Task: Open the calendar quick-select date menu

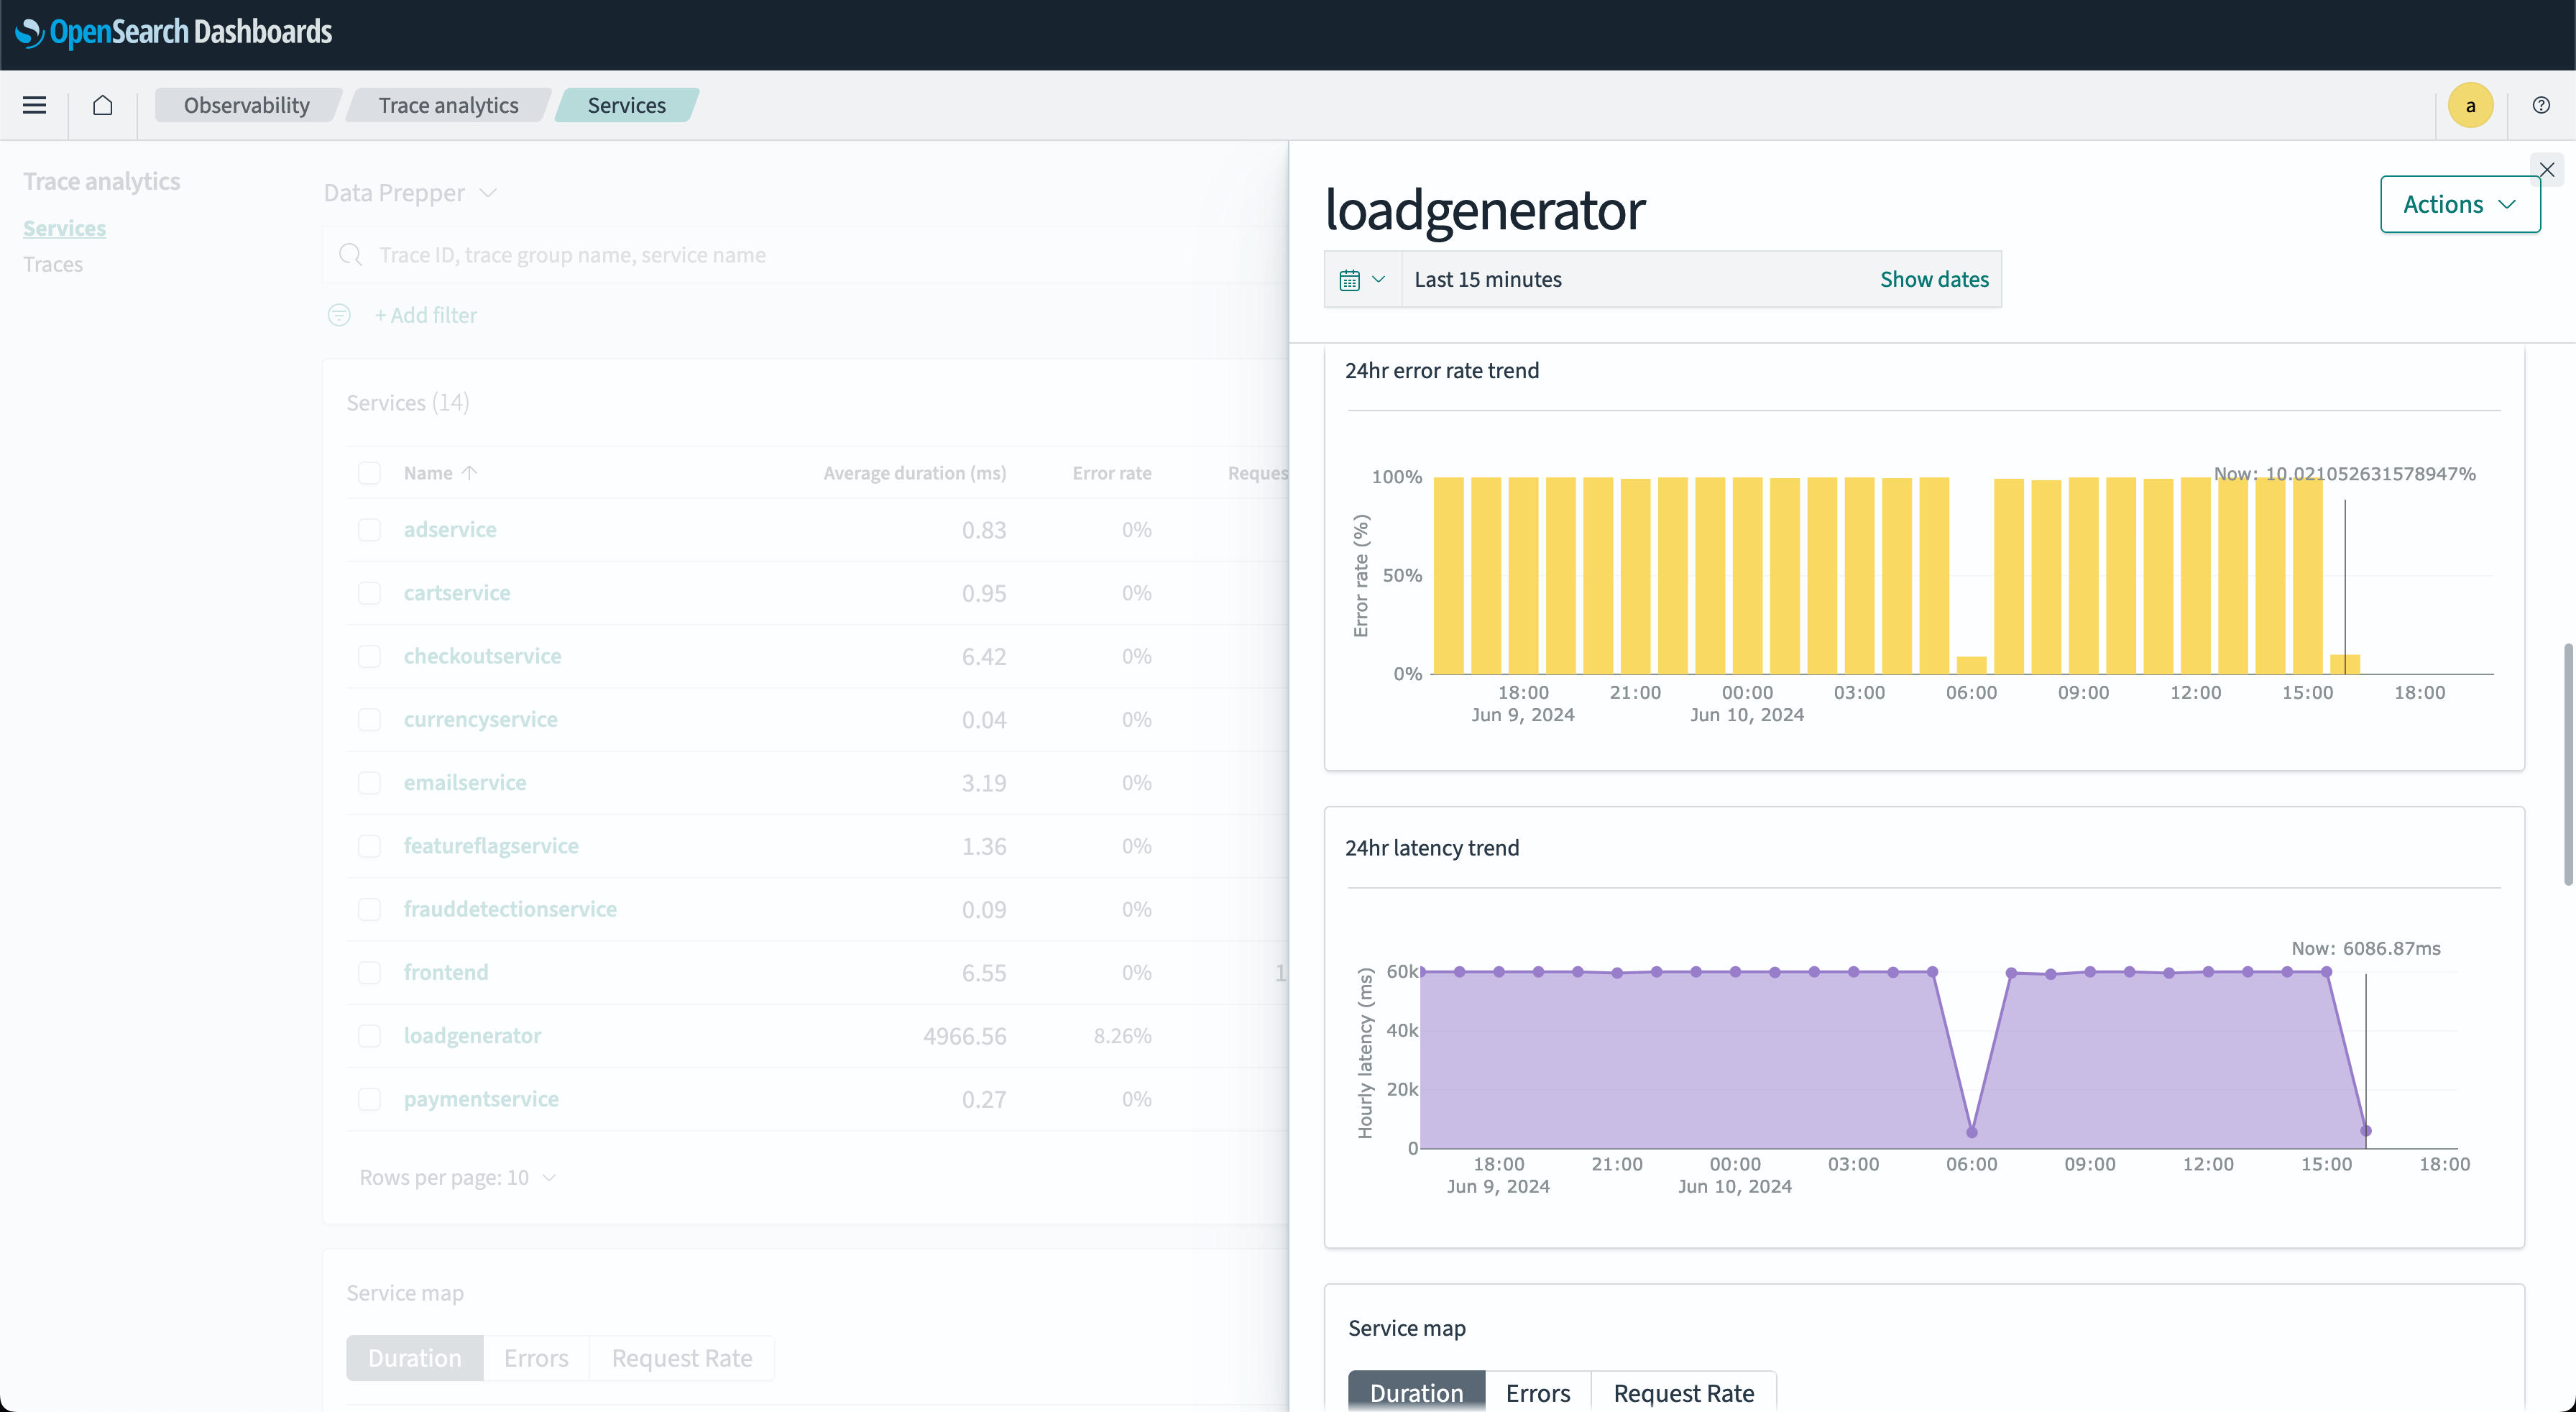Action: [1362, 279]
